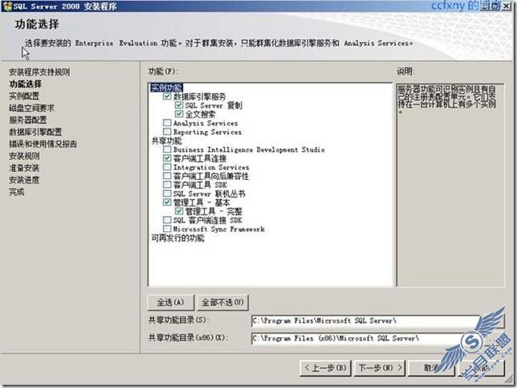Uncheck the 管理工具 - 完整 checkbox
Viewport: 517px width, 388px height.
[179, 211]
